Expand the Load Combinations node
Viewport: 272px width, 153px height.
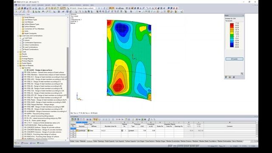pyautogui.click(x=20, y=47)
